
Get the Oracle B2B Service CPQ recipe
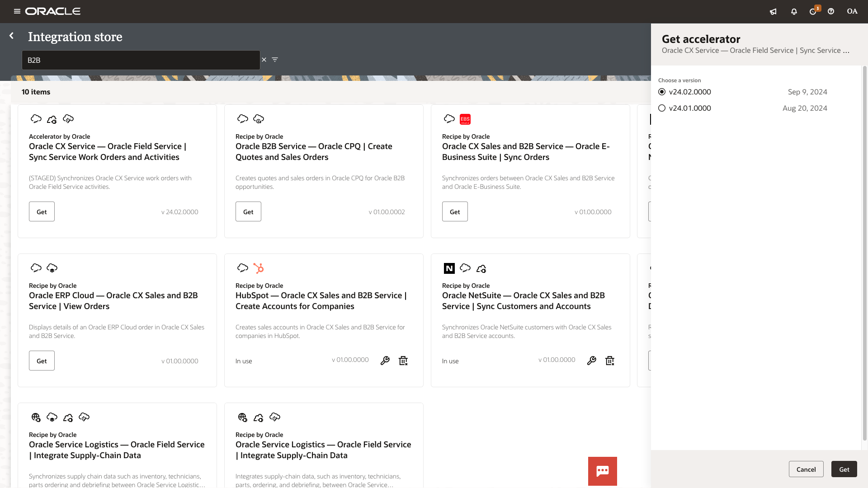tap(248, 211)
